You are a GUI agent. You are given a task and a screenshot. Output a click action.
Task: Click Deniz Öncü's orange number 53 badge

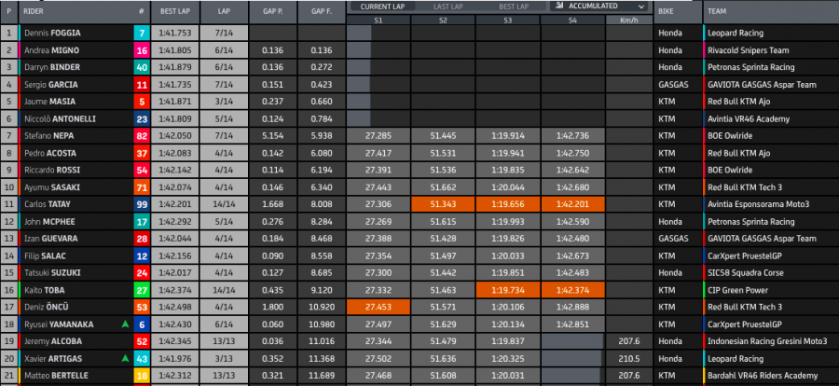[141, 307]
